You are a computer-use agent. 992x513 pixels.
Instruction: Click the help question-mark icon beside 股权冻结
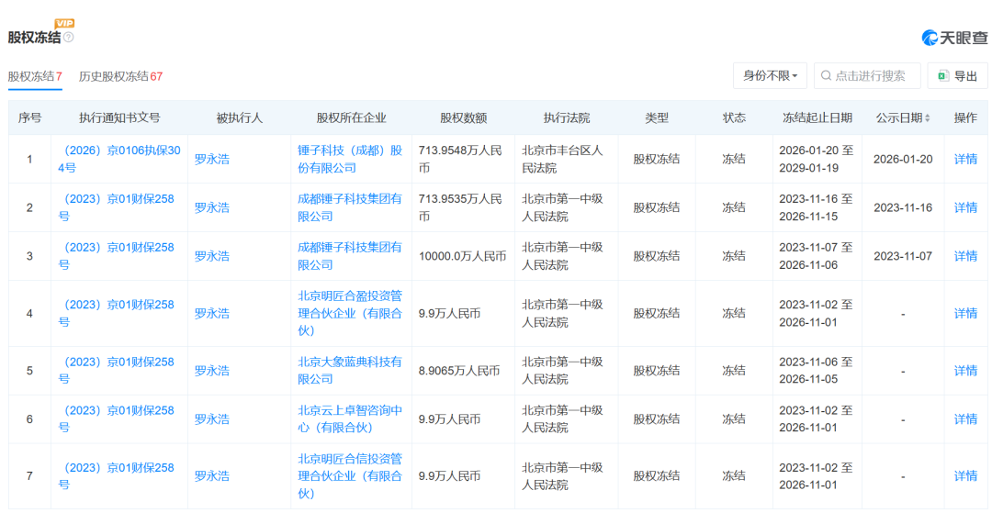coord(68,38)
